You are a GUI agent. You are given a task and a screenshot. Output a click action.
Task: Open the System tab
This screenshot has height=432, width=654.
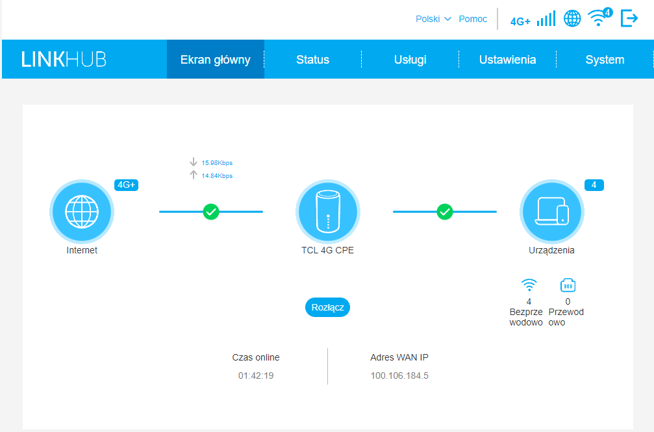tap(605, 59)
